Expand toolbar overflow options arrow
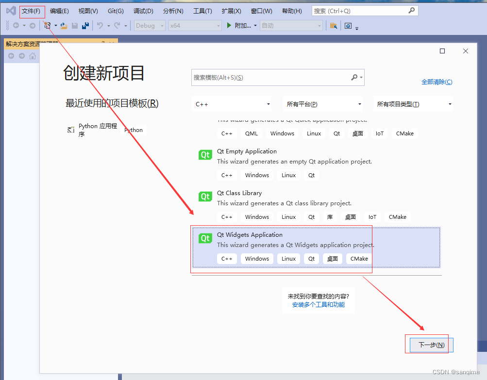 click(357, 28)
